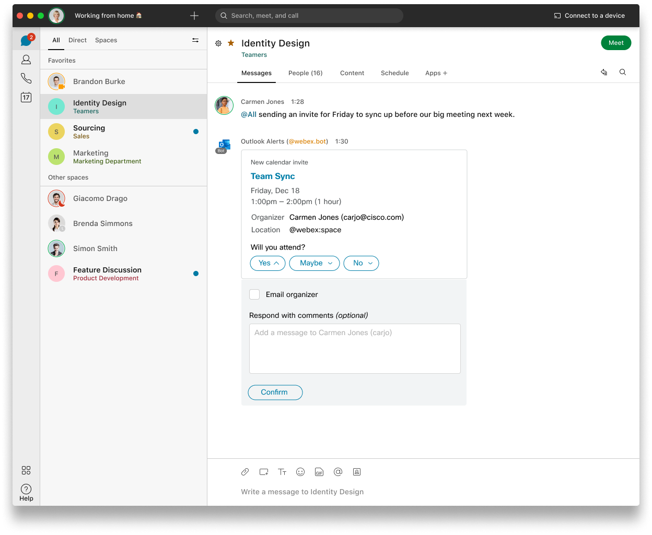Viewport: 652px width, 535px height.
Task: Click Connect to a device
Action: [x=589, y=16]
